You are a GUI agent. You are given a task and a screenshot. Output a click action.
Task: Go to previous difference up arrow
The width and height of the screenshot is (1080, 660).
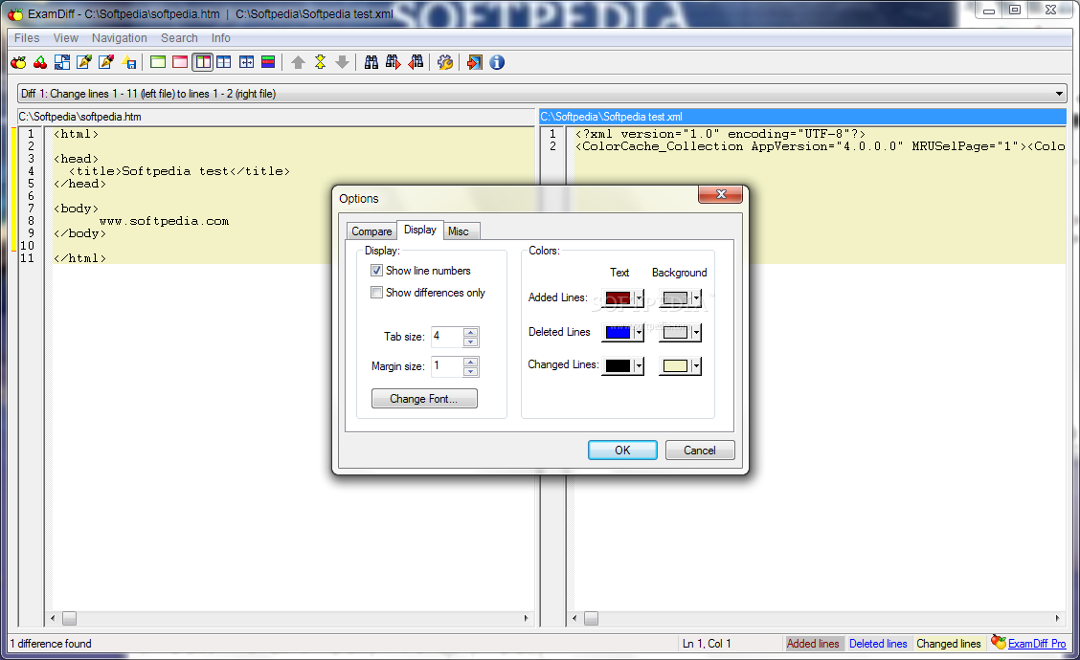[298, 62]
